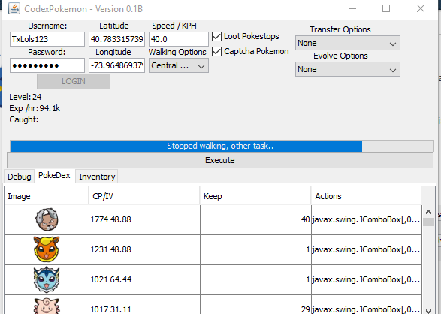This screenshot has width=441, height=314.
Task: Open JComboBox action for 1774 CP row
Action: click(367, 219)
